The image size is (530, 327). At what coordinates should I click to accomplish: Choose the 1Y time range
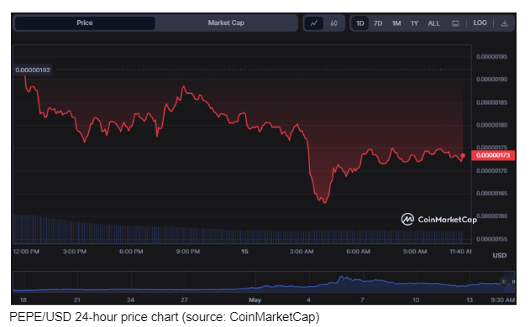tap(415, 23)
